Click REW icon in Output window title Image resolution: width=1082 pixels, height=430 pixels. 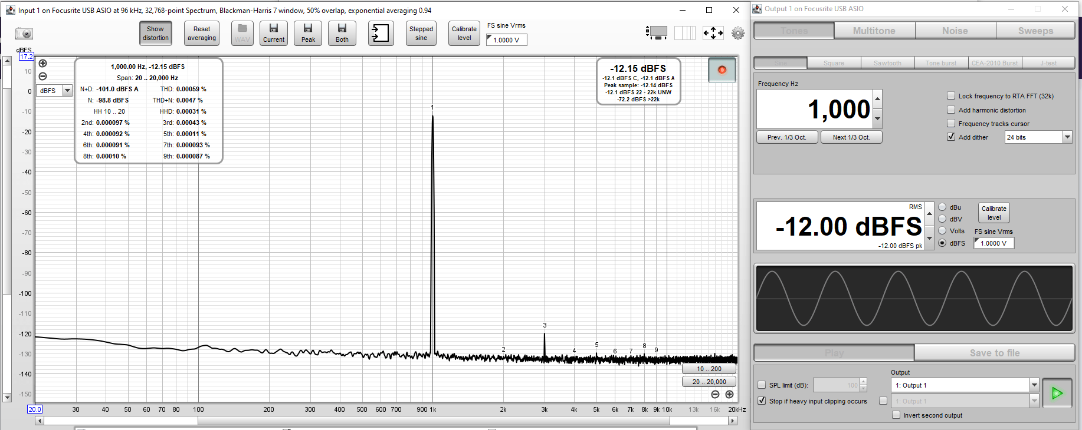757,9
